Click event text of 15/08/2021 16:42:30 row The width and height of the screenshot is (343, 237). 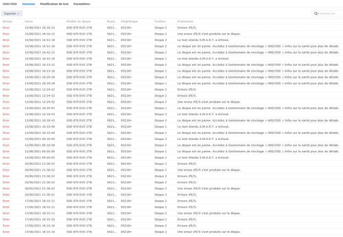pos(203,59)
